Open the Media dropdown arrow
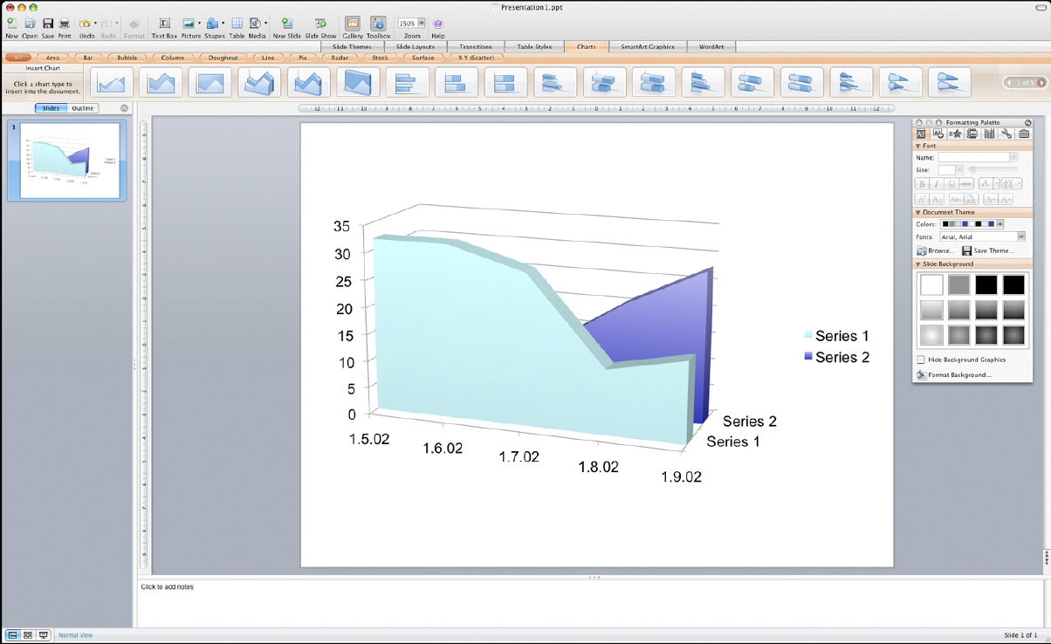The width and height of the screenshot is (1051, 644). tap(265, 24)
